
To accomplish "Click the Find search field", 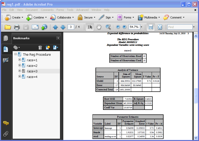I will [180, 27].
